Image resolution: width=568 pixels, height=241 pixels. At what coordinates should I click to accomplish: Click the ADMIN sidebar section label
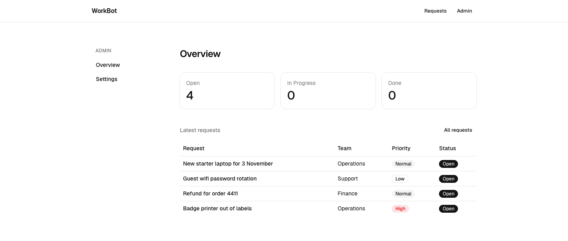tap(103, 51)
